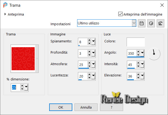Viewport: 168px width, 115px height.
Task: Toggle Anteprima dell'immagine checkbox
Action: (120, 14)
